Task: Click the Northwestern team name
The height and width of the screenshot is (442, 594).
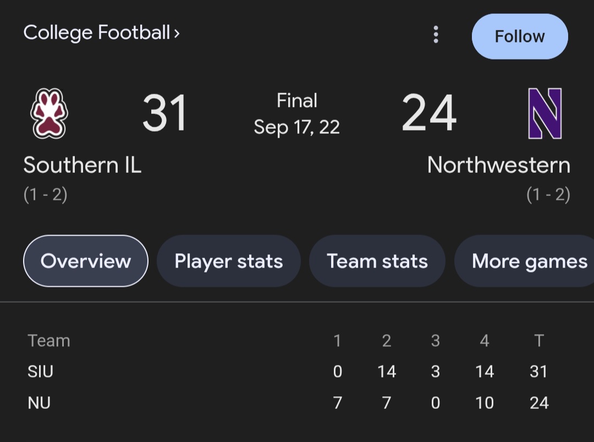Action: click(x=498, y=165)
